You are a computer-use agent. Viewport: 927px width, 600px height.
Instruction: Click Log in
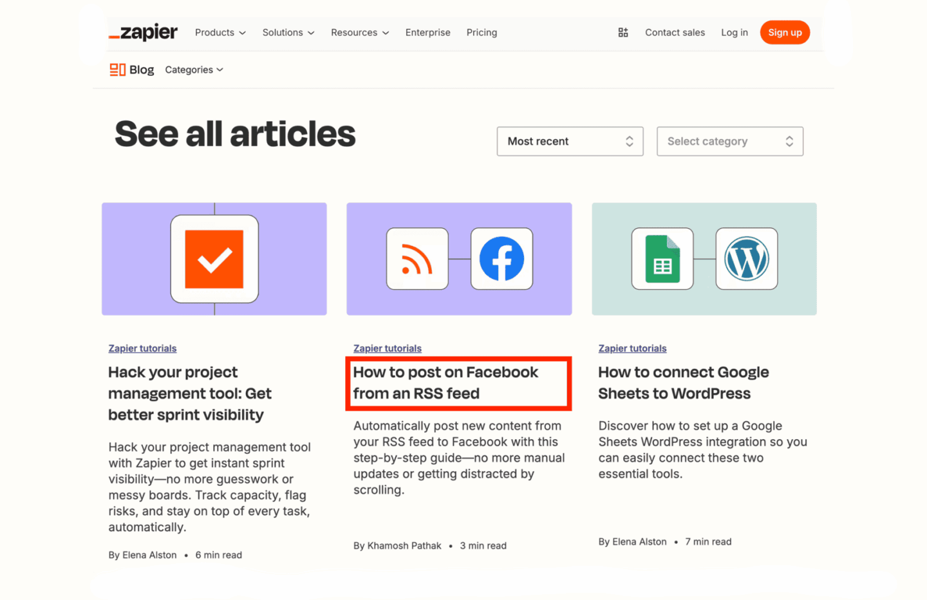[735, 32]
